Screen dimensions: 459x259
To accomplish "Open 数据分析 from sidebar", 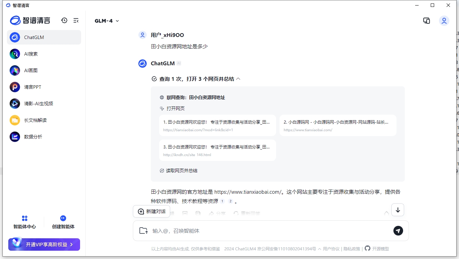I will pyautogui.click(x=44, y=137).
